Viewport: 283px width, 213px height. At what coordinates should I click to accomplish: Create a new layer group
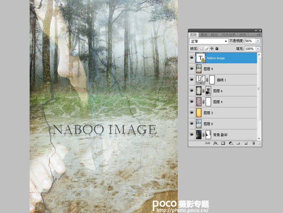[x=238, y=144]
